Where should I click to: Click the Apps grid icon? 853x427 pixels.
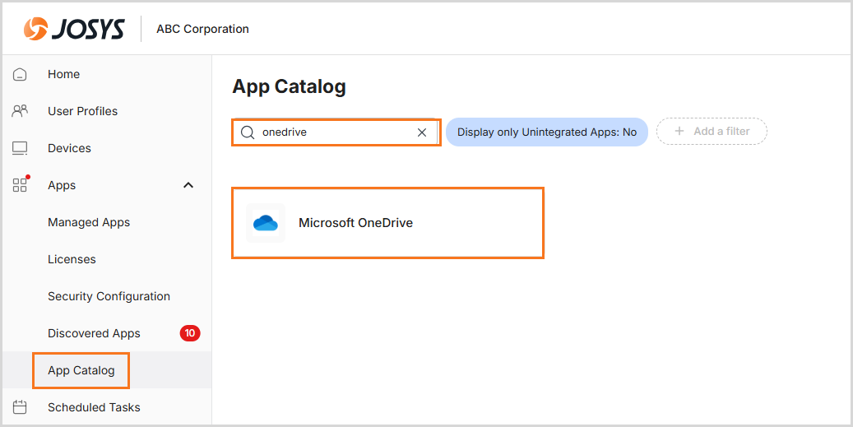(x=20, y=184)
